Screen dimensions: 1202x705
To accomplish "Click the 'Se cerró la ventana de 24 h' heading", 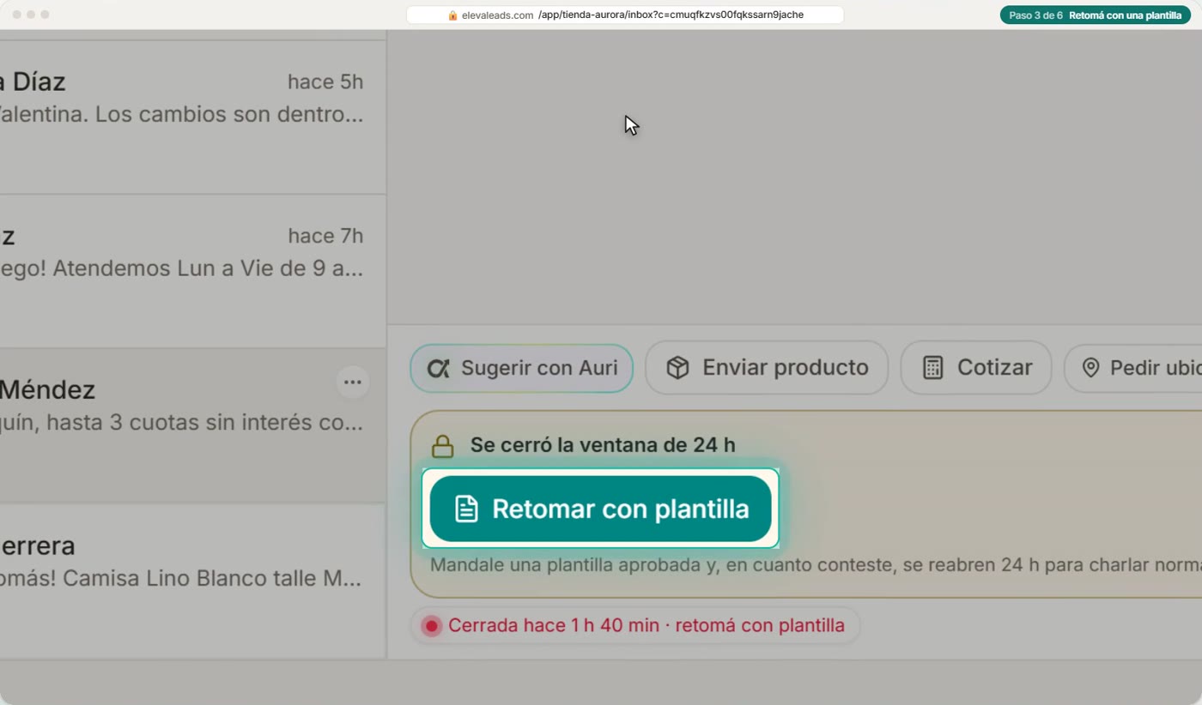I will click(603, 446).
